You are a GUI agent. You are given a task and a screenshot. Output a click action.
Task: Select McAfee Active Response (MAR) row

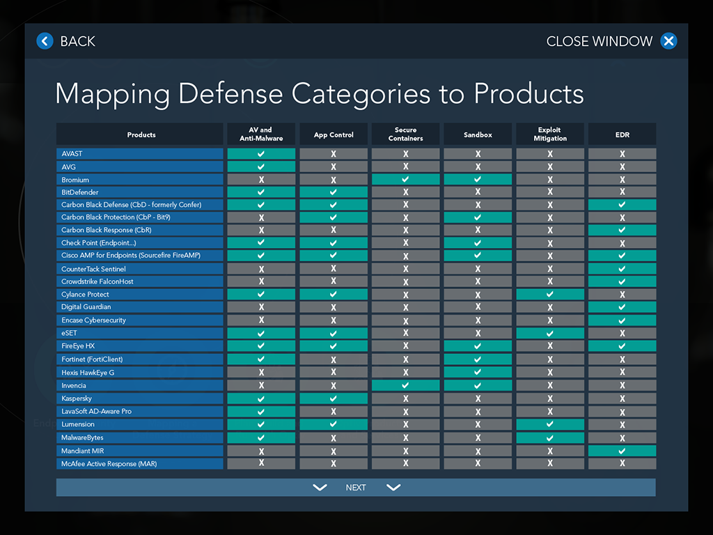(139, 463)
